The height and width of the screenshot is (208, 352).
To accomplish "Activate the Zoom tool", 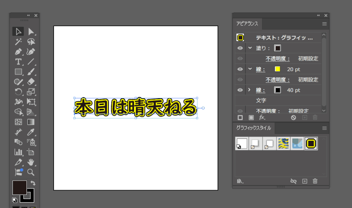I will tap(31, 172).
